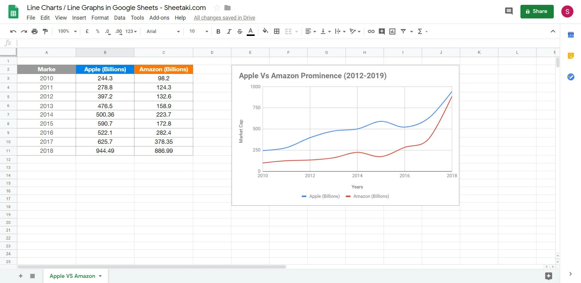This screenshot has width=581, height=283.
Task: Show all sheets list icon
Action: pyautogui.click(x=32, y=276)
